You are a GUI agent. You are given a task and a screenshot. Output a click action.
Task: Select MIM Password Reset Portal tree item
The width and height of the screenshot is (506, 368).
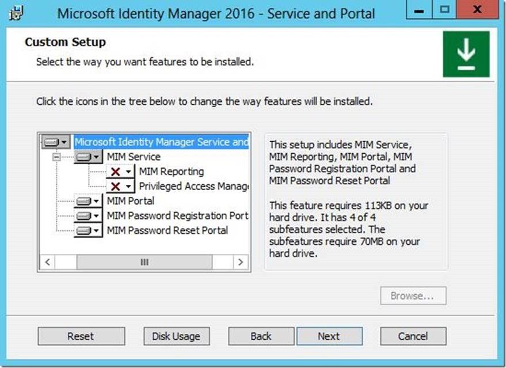pyautogui.click(x=167, y=230)
